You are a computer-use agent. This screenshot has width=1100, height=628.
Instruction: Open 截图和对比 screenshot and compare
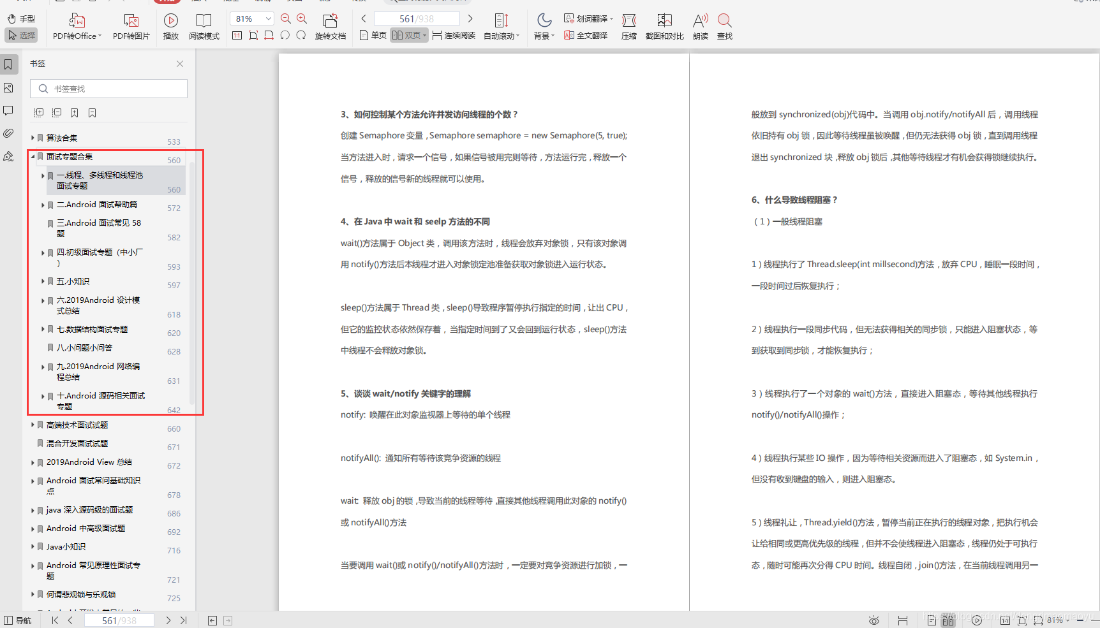[x=664, y=27]
